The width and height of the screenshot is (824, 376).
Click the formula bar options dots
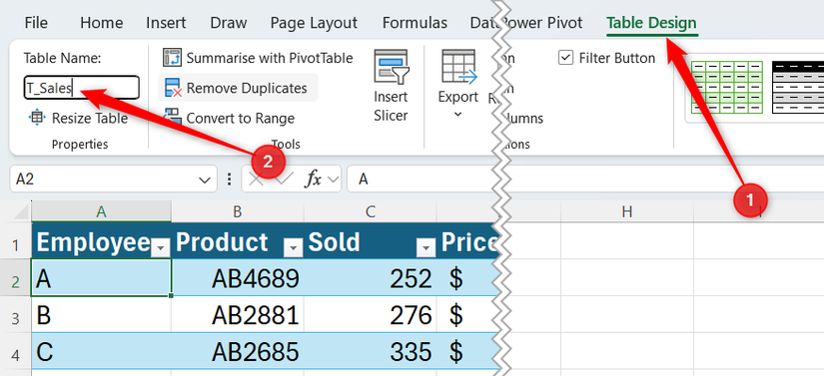pos(229,180)
